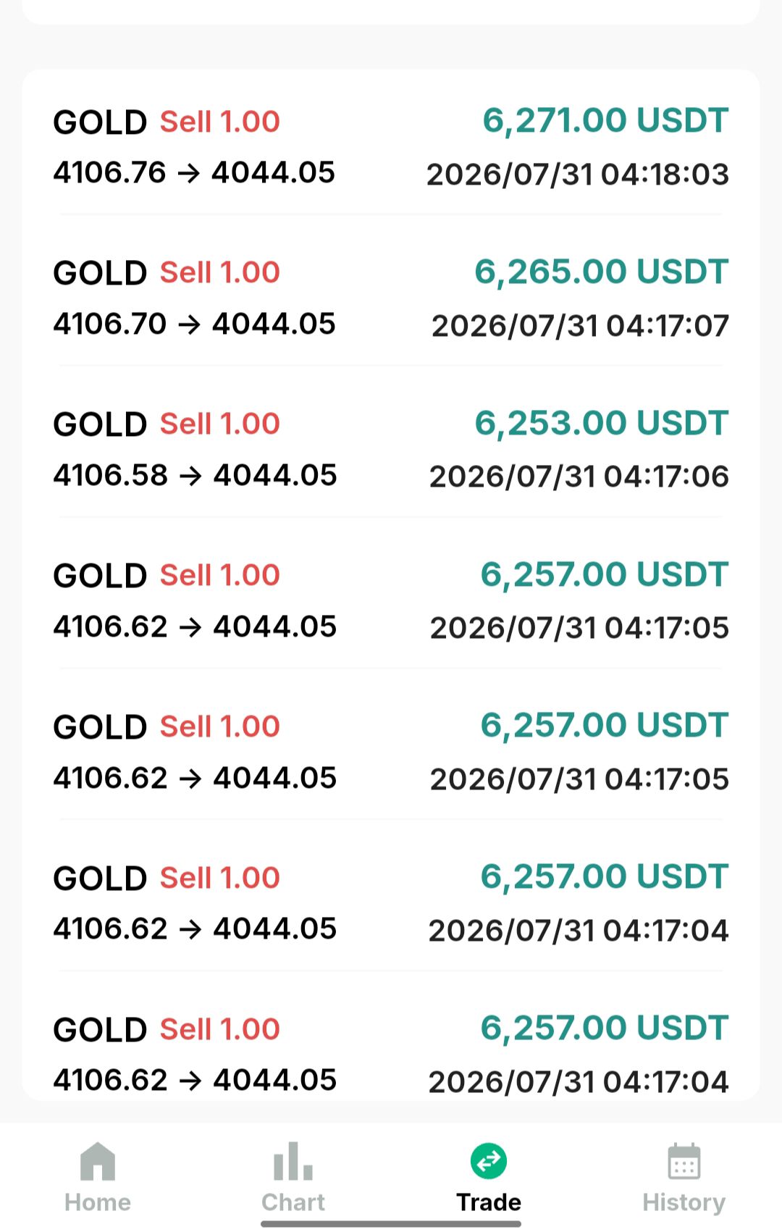Tap the red Sell 1.00 label in the first row

220,122
